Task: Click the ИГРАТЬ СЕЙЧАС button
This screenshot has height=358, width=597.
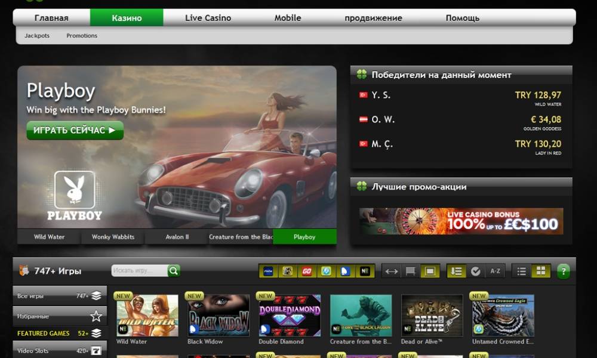Action: (x=75, y=130)
